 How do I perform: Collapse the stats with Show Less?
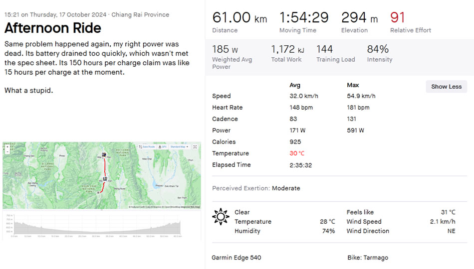(446, 86)
